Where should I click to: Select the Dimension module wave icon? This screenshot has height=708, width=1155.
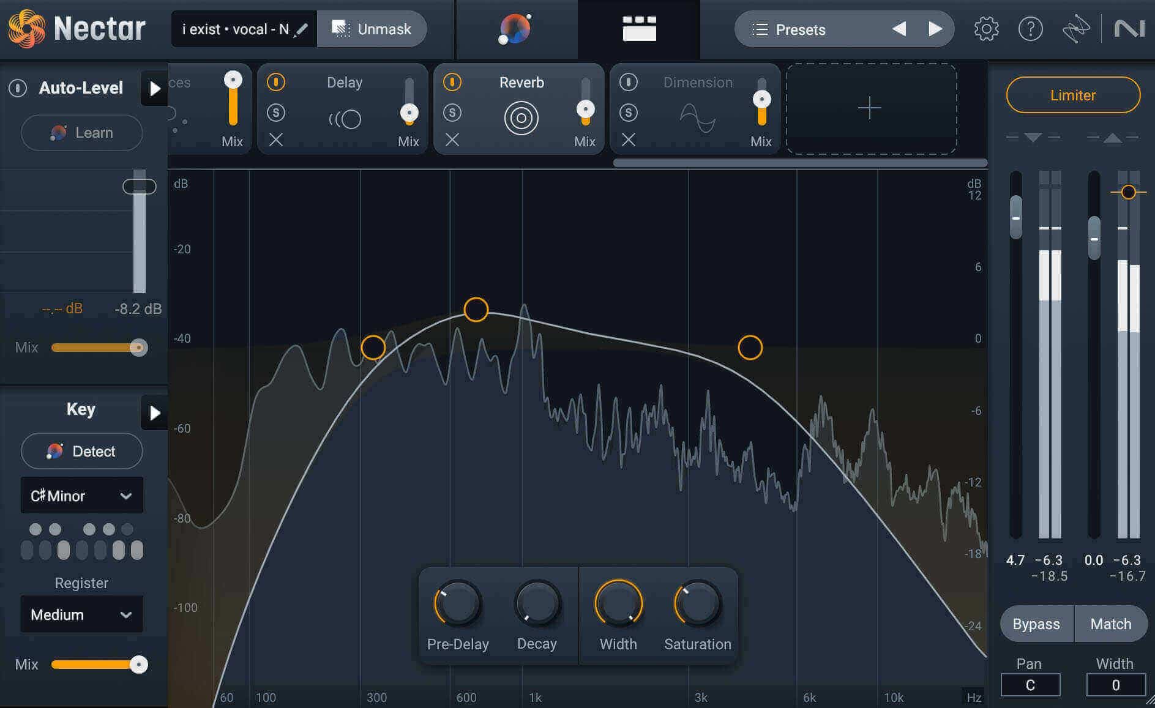[697, 118]
